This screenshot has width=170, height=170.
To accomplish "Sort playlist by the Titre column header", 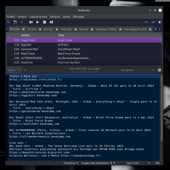I will point(109,35).
